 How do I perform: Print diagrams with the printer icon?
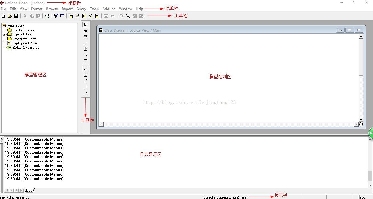click(47, 16)
